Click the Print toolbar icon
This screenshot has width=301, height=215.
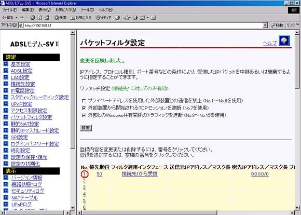pos(135,18)
